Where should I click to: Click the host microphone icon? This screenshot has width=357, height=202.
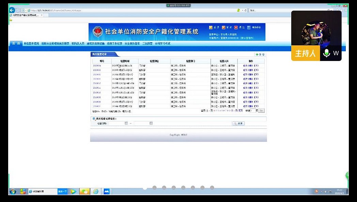pos(327,53)
